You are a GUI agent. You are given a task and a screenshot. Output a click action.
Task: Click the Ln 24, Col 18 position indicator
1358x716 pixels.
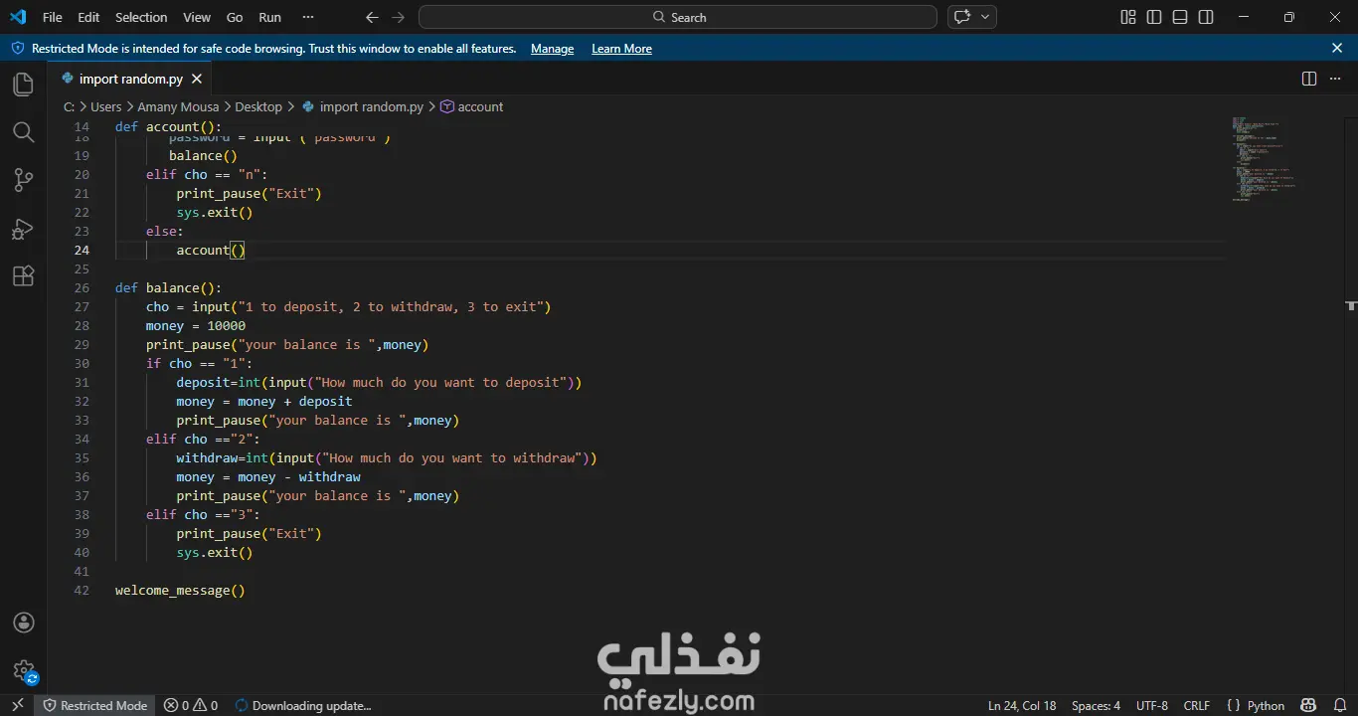click(1022, 705)
